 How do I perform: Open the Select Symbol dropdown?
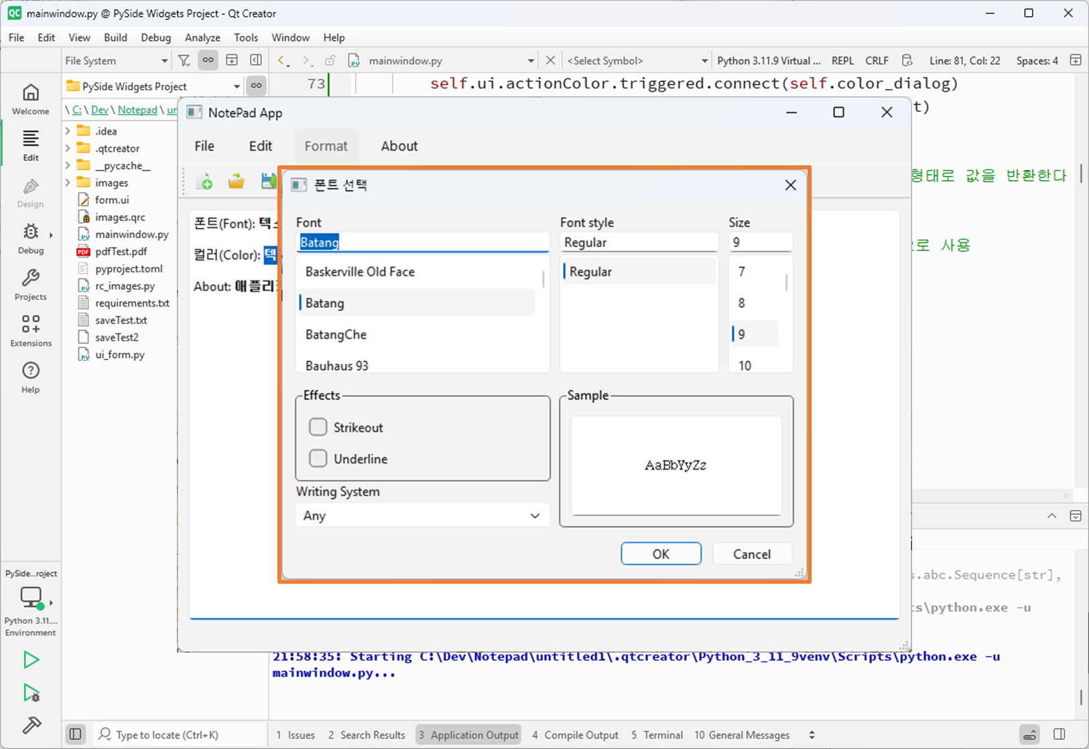coord(637,60)
